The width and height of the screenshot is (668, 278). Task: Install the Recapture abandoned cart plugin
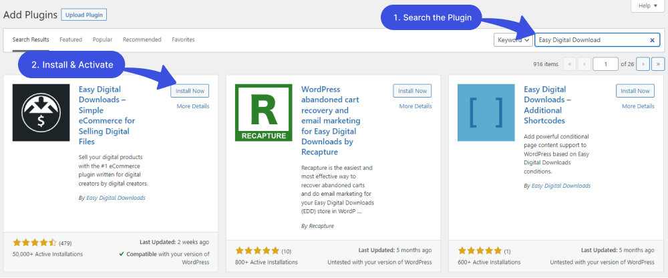coord(412,91)
